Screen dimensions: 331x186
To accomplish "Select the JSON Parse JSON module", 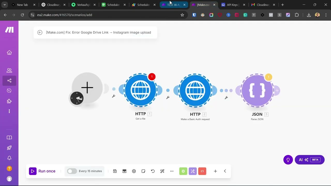I will (x=257, y=90).
